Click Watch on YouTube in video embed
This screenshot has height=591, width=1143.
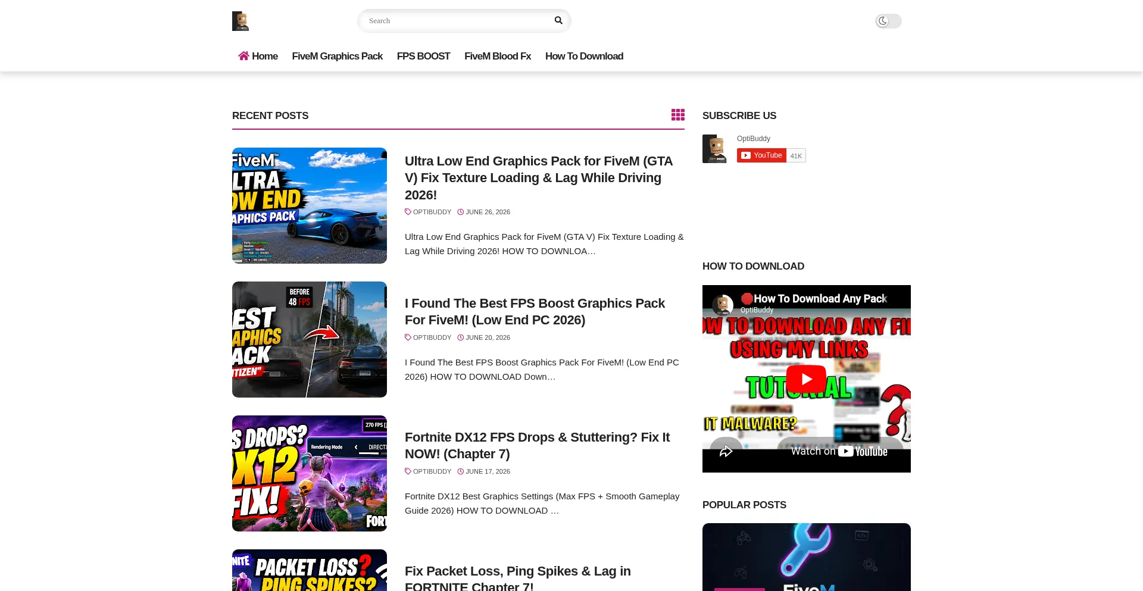[x=839, y=452]
